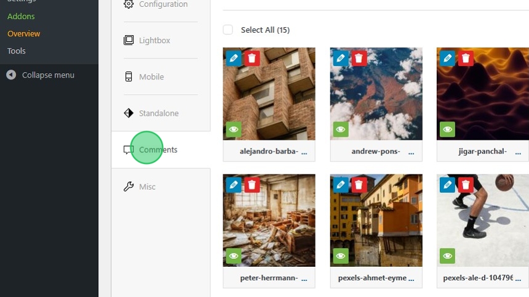Delete the andrew-pons image via trash icon

pos(359,59)
